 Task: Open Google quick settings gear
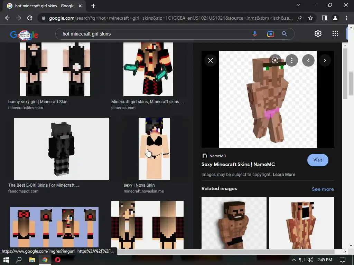pos(318,33)
